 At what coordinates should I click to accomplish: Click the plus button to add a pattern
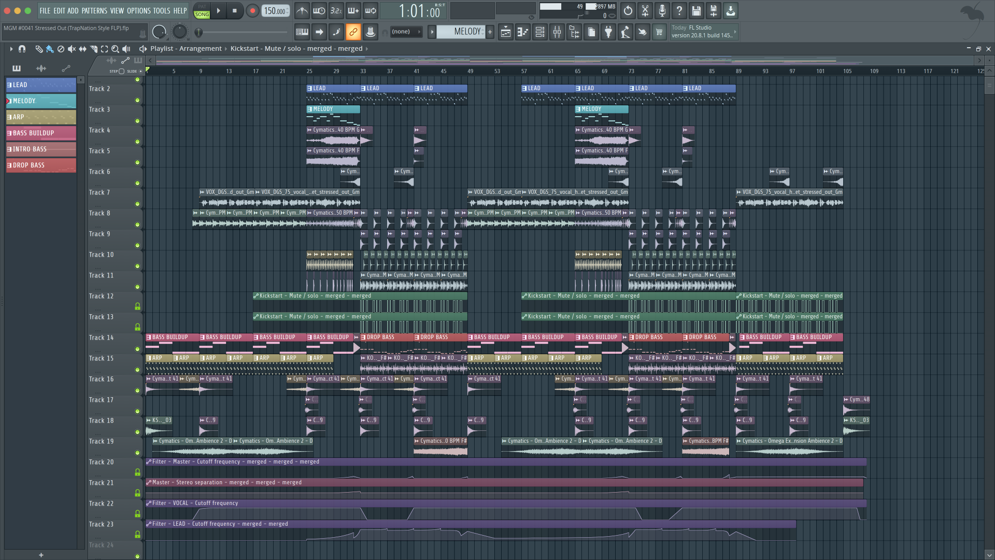490,32
